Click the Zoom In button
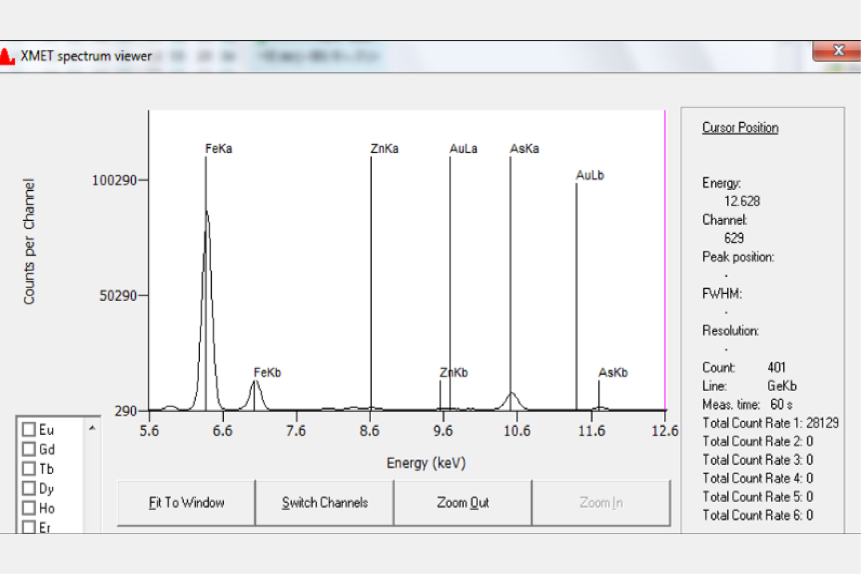The image size is (861, 574). pos(601,503)
